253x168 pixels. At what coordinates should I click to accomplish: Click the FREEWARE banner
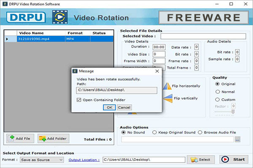click(x=204, y=18)
